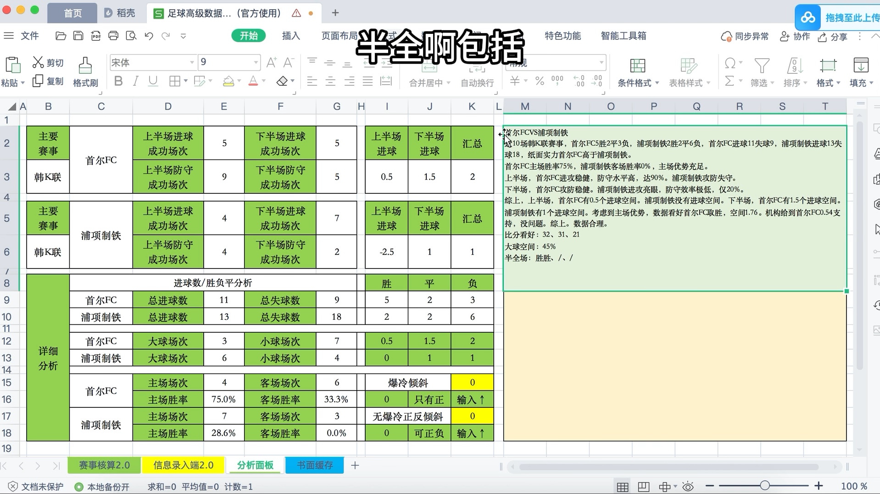This screenshot has height=494, width=880.
Task: Click the print icon
Action: (x=113, y=36)
